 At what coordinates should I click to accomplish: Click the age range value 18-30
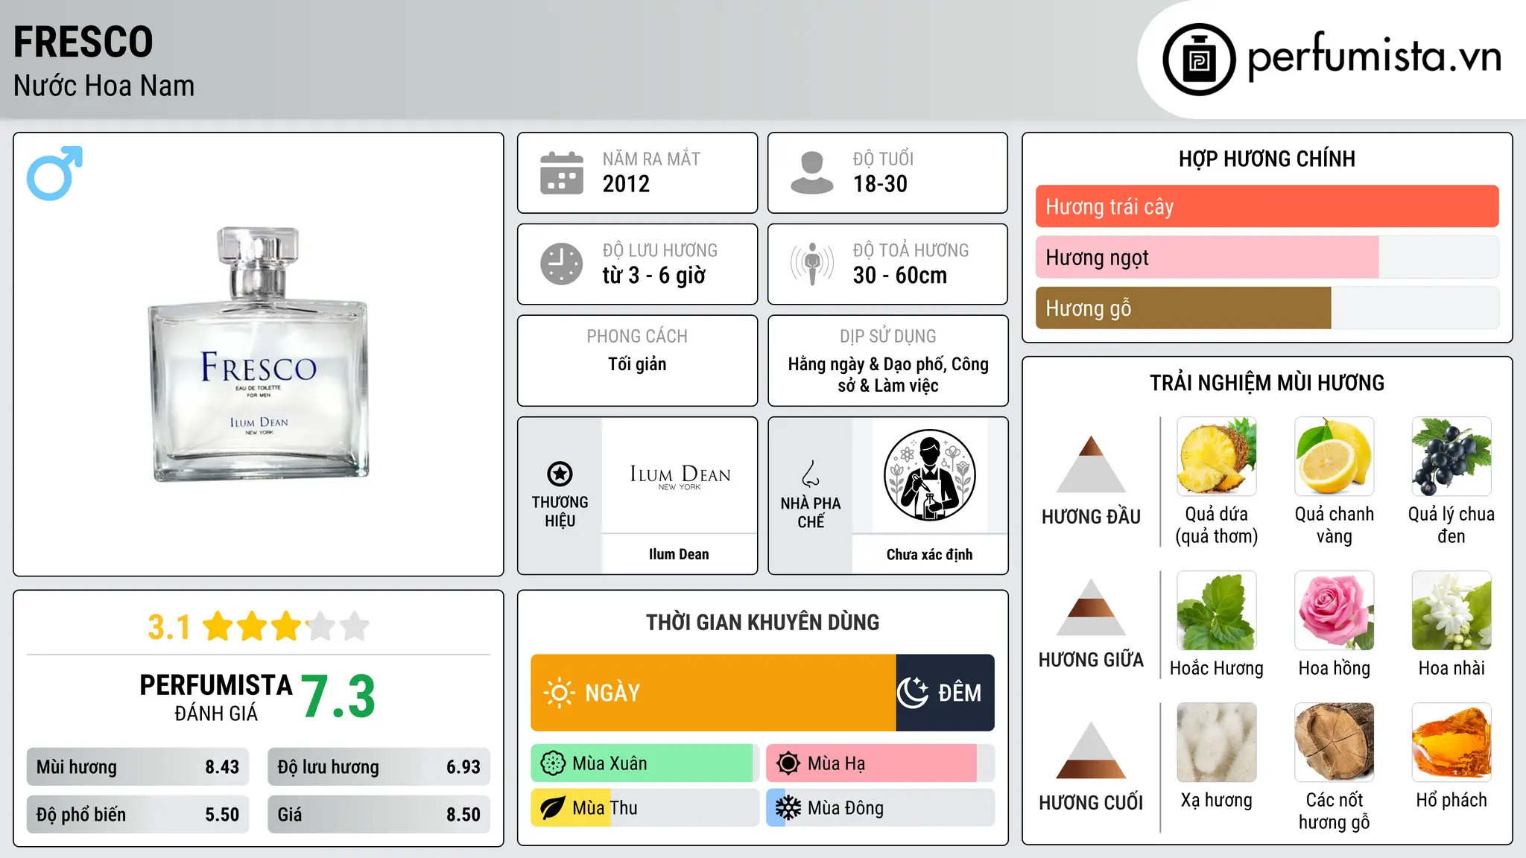click(880, 184)
